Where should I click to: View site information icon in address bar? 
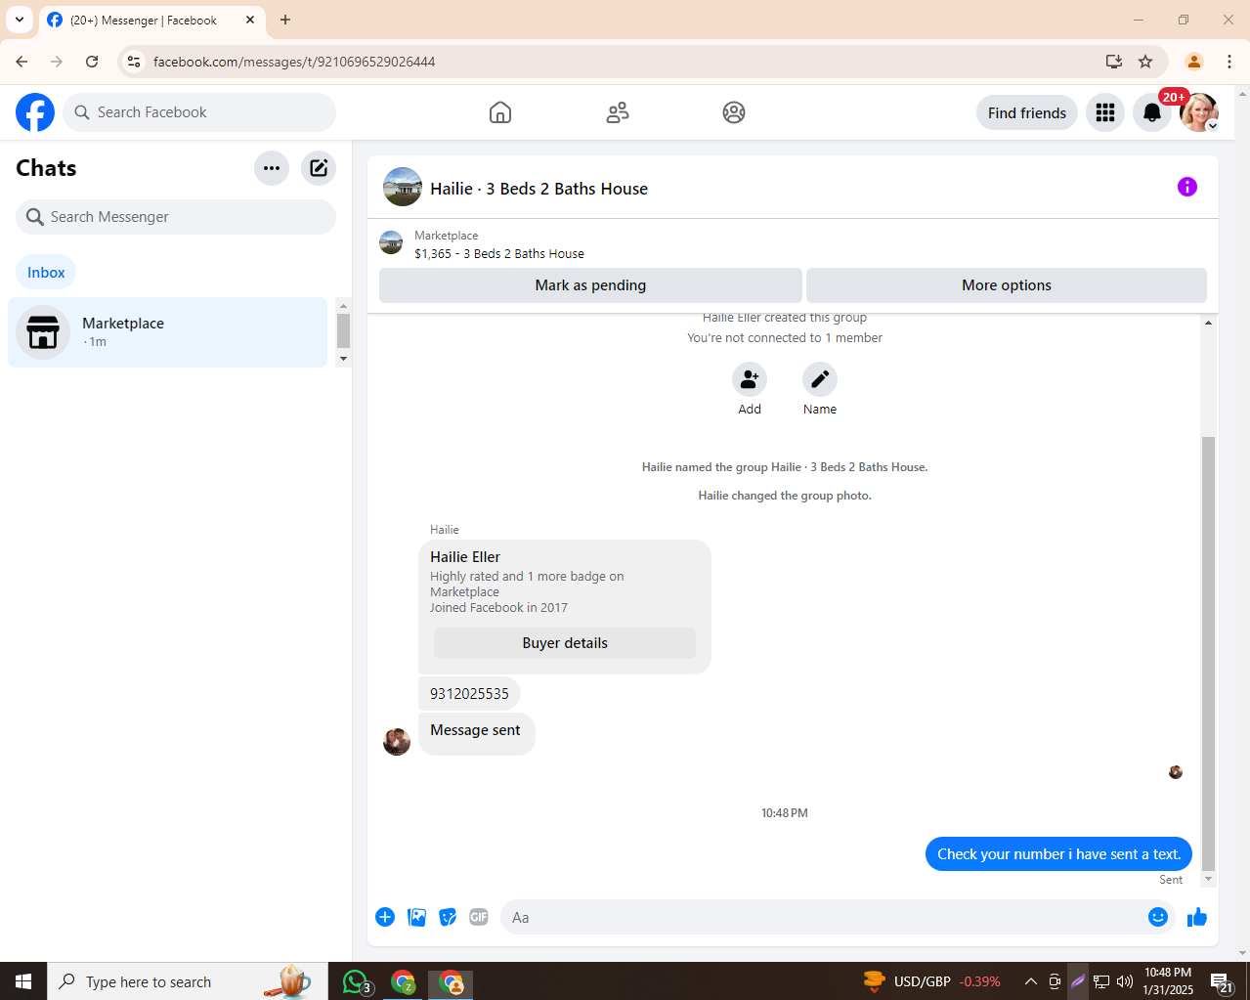[134, 62]
